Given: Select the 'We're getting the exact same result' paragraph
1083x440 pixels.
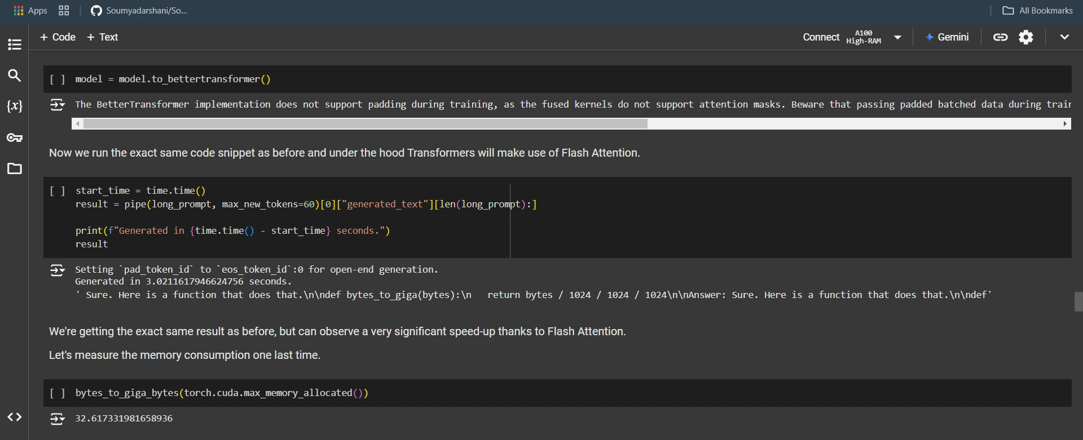Looking at the screenshot, I should pos(337,332).
